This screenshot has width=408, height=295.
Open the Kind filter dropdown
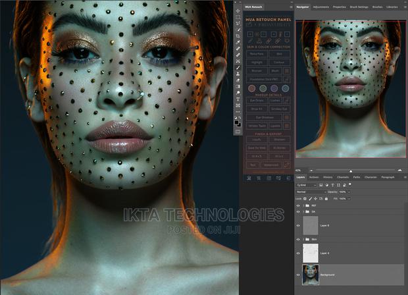(x=307, y=185)
